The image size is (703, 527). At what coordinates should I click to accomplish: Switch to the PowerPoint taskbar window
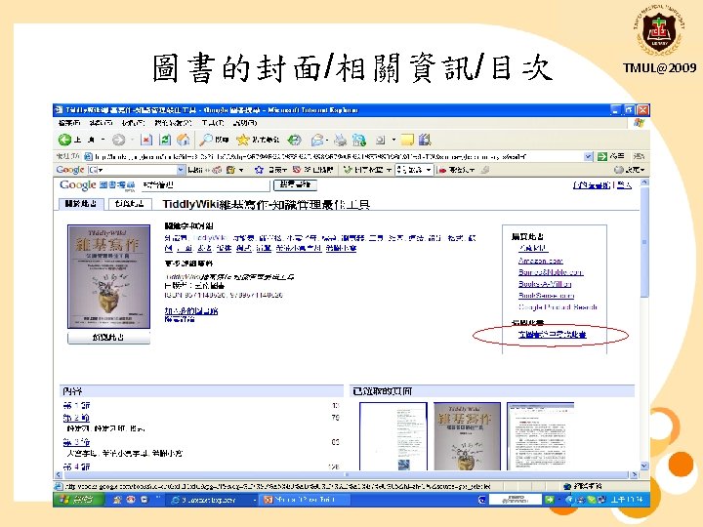tap(305, 500)
